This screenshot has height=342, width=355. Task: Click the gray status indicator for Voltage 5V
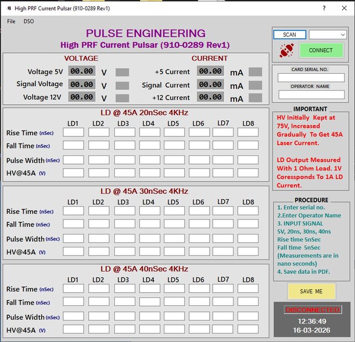coord(122,73)
